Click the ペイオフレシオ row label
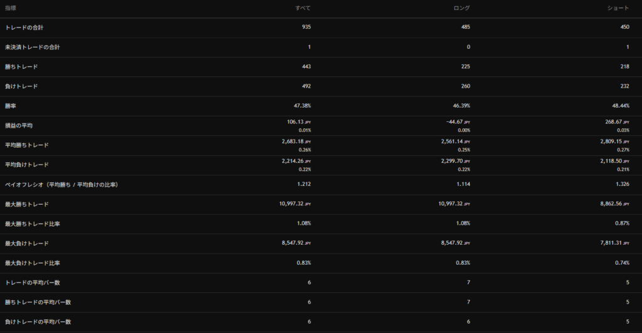 click(61, 185)
